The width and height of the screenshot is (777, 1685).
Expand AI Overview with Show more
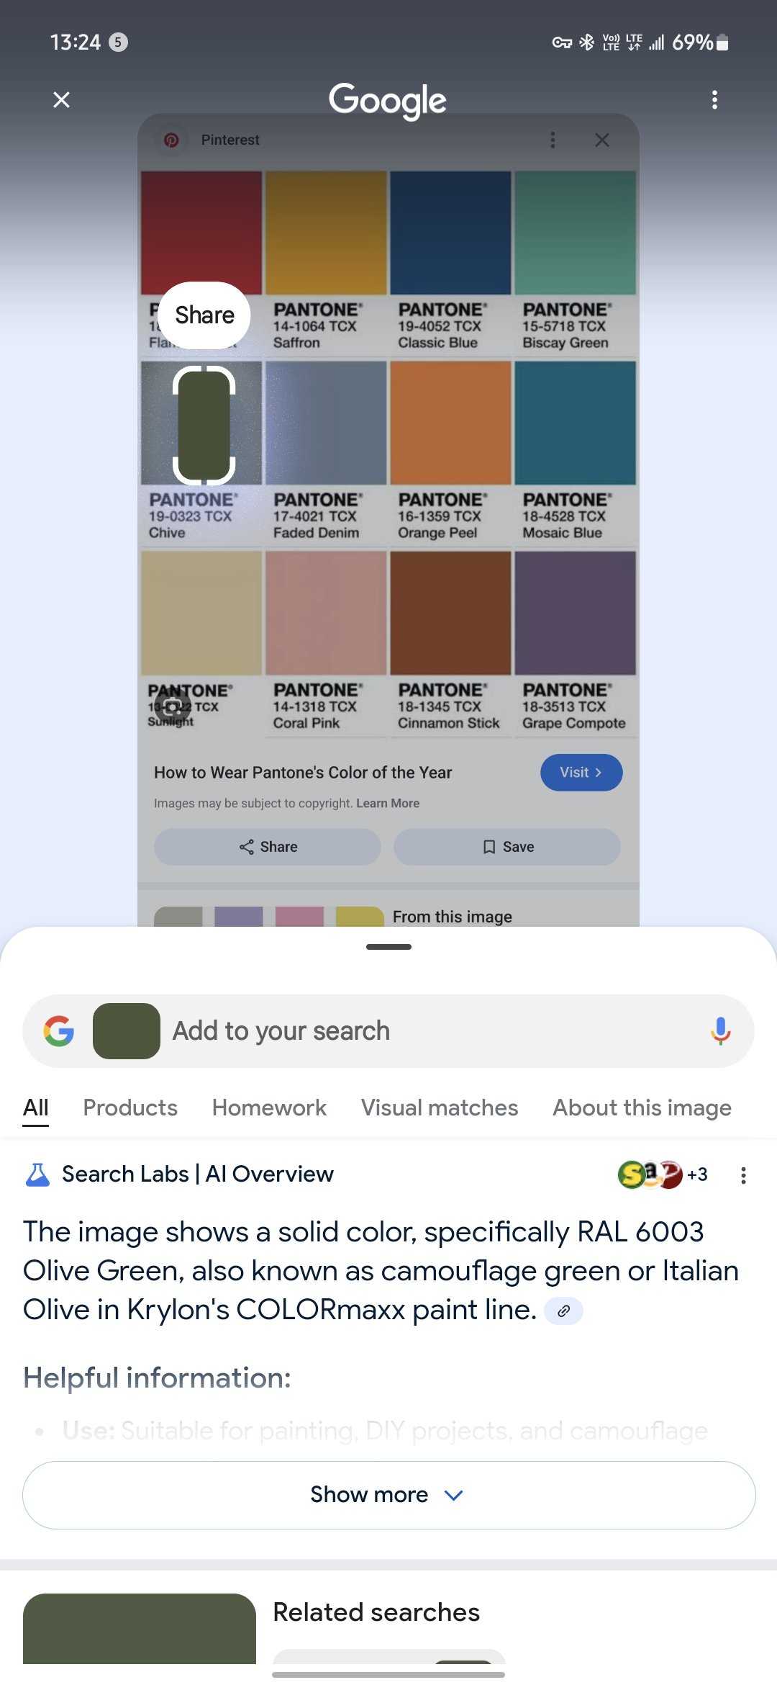388,1494
